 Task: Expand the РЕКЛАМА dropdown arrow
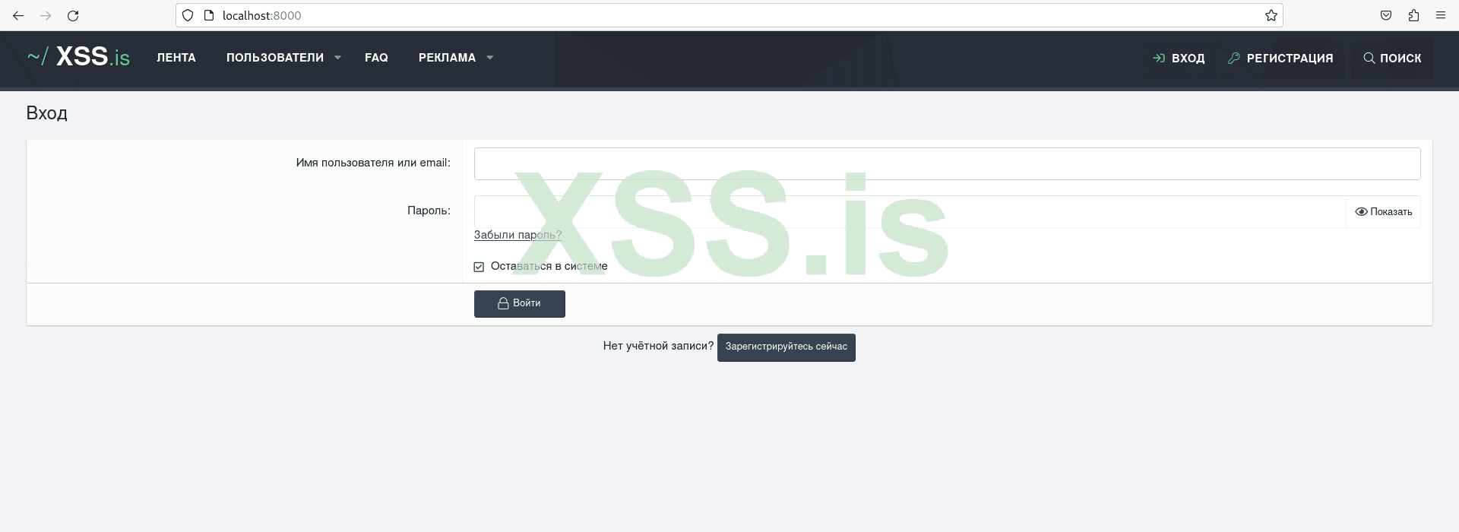490,58
